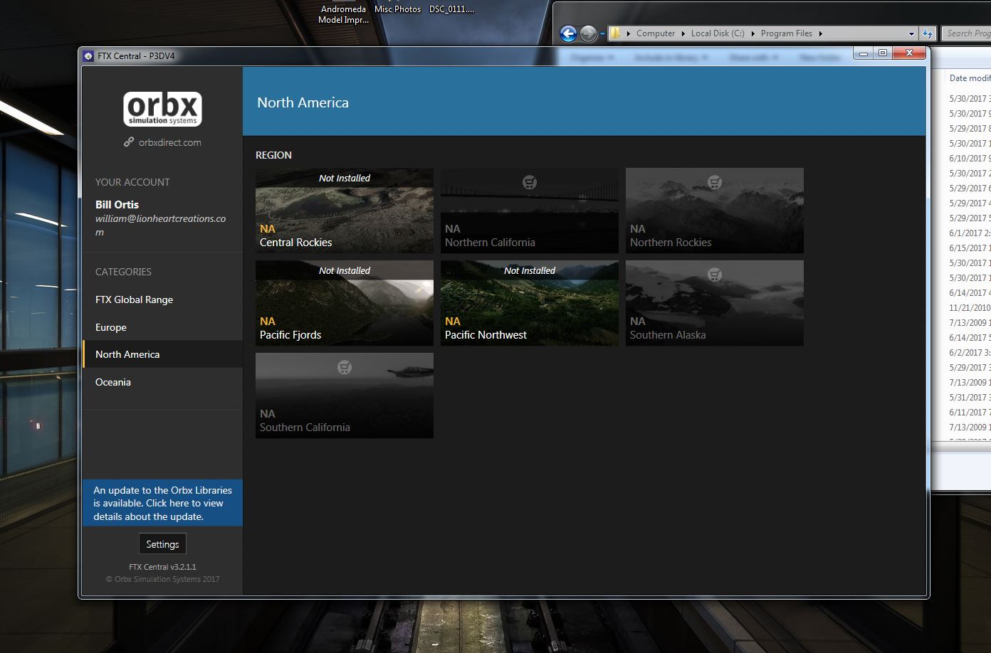Screen dimensions: 991x653
Task: Switch to the Europe category
Action: pos(110,326)
